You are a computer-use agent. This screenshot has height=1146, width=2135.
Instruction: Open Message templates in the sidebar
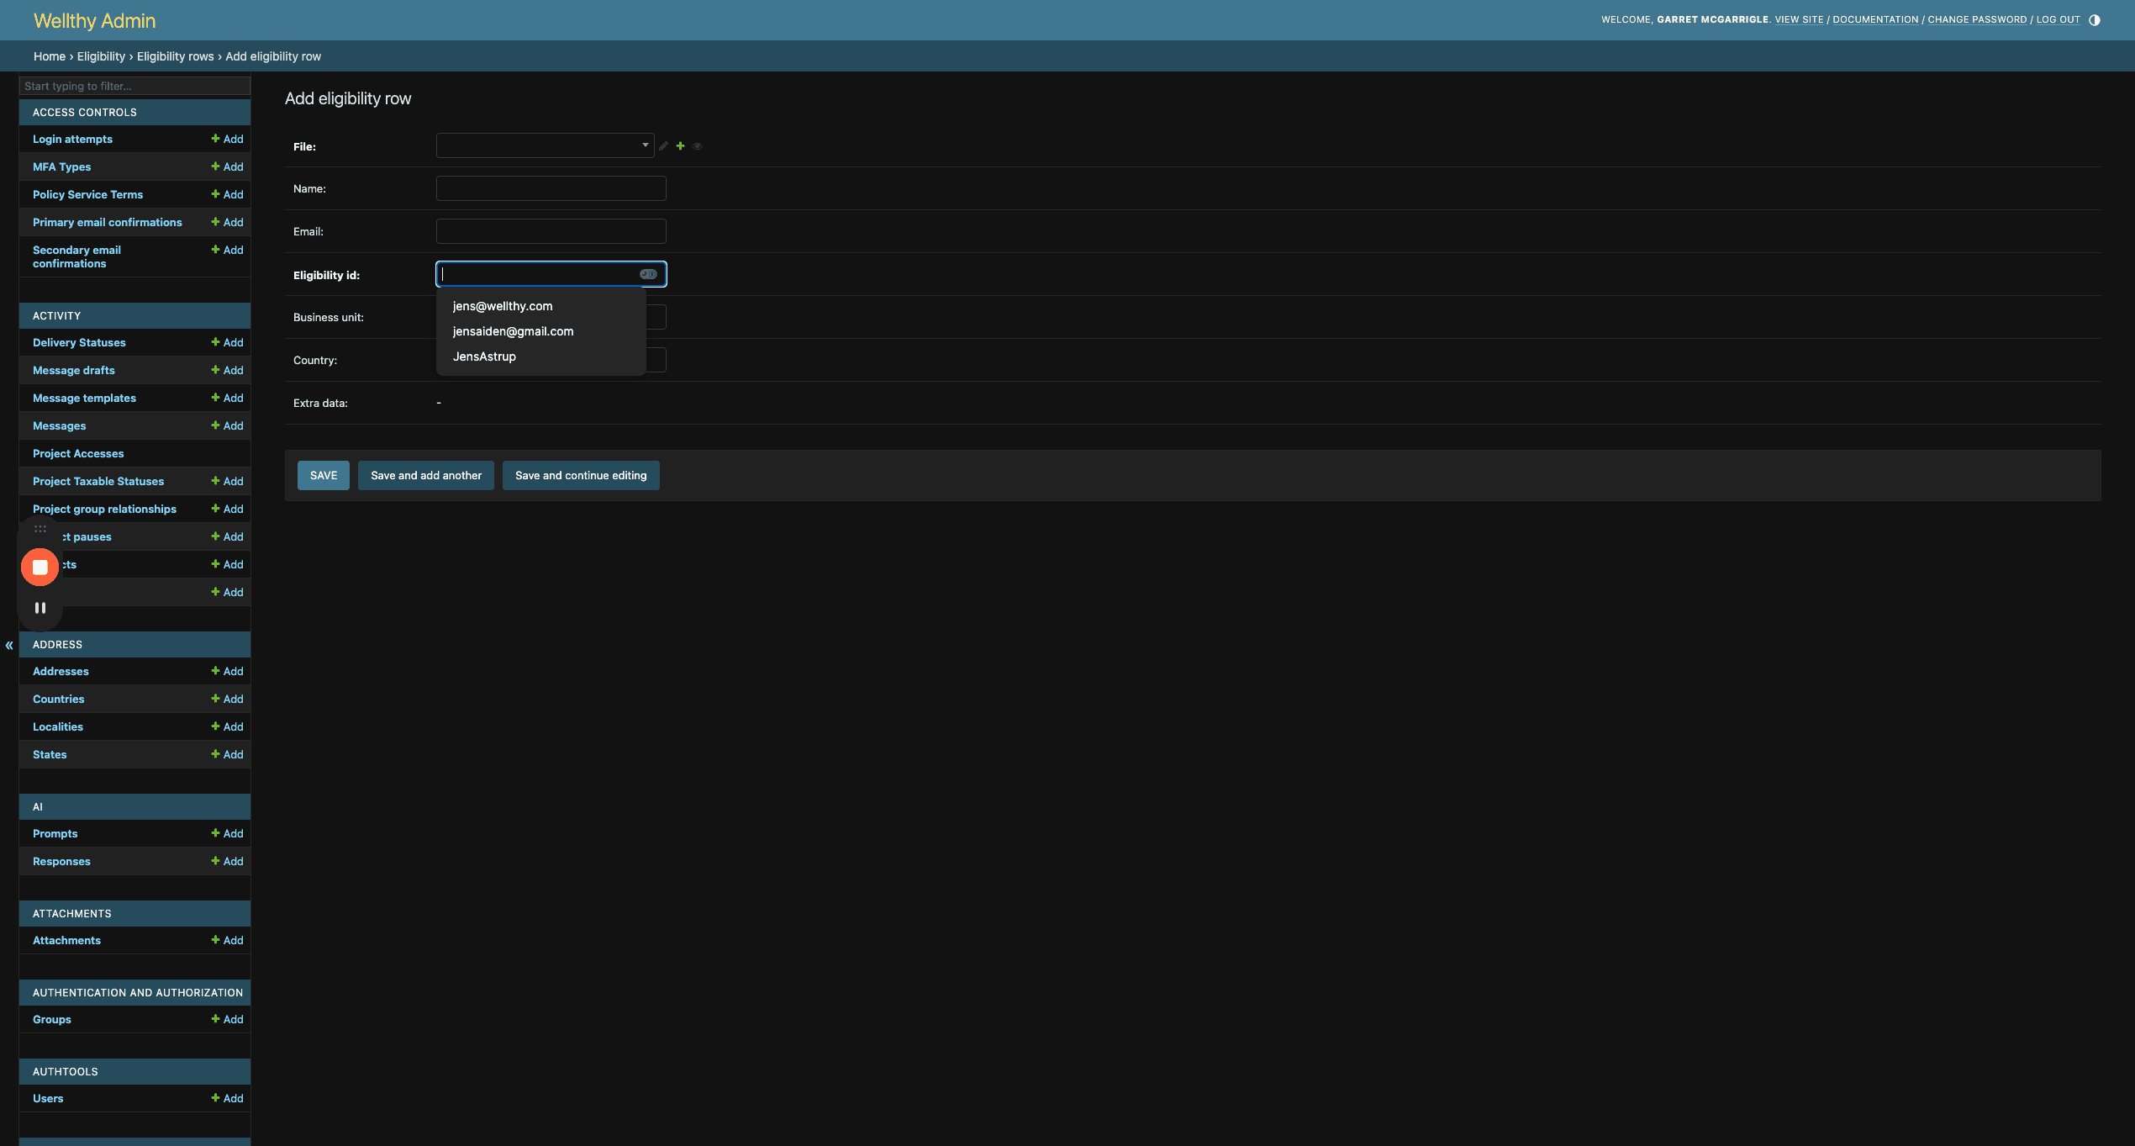coord(84,398)
